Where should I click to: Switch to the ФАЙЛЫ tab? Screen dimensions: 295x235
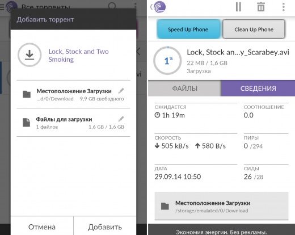coord(184,89)
